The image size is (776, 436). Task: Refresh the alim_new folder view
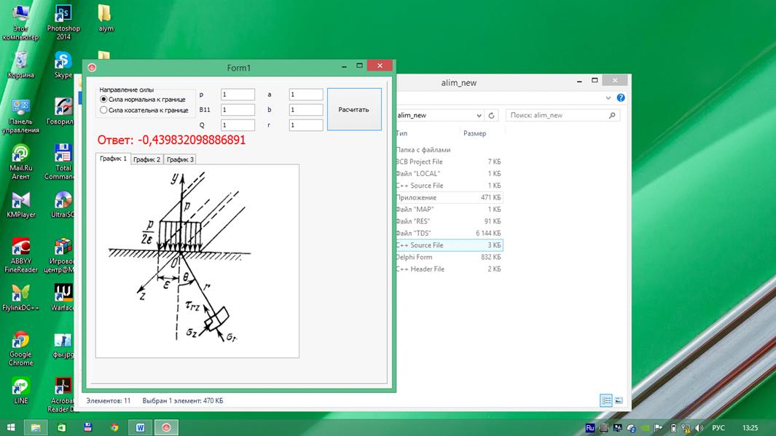[x=492, y=115]
